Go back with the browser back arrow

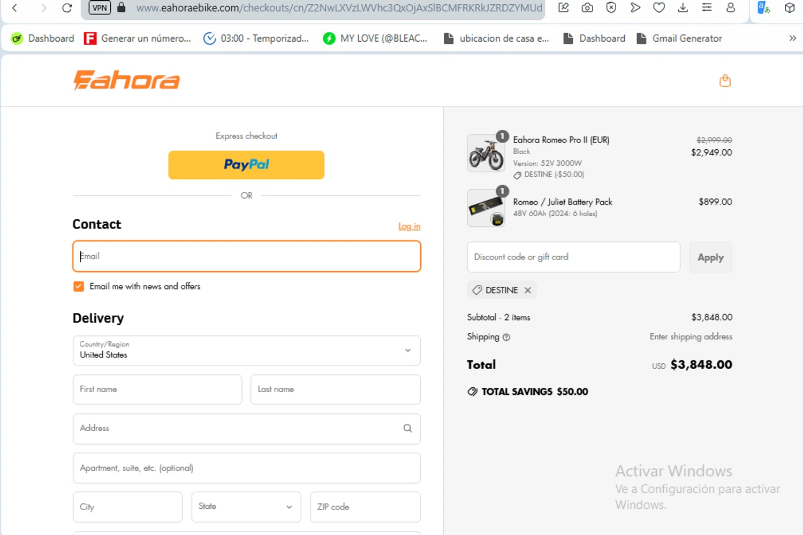(x=15, y=8)
